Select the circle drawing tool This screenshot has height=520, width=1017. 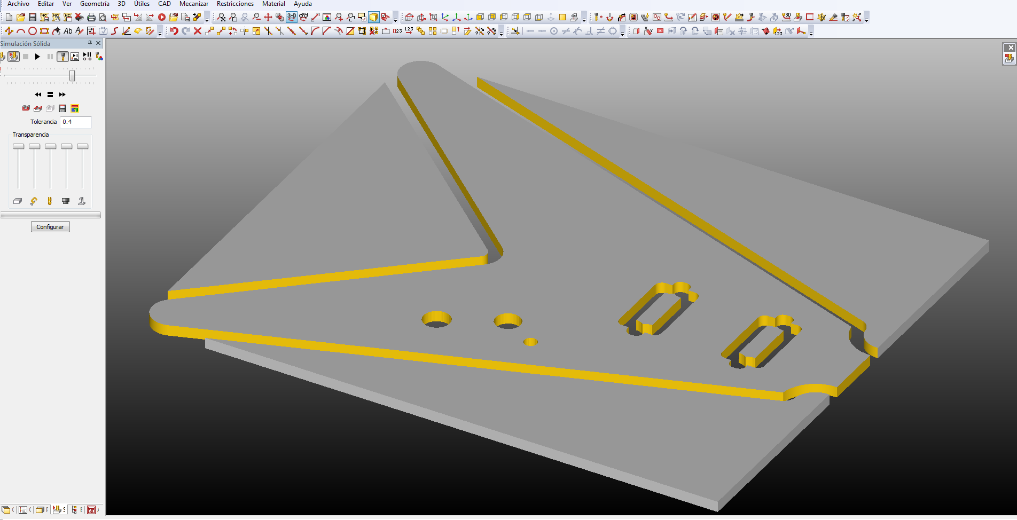click(33, 31)
